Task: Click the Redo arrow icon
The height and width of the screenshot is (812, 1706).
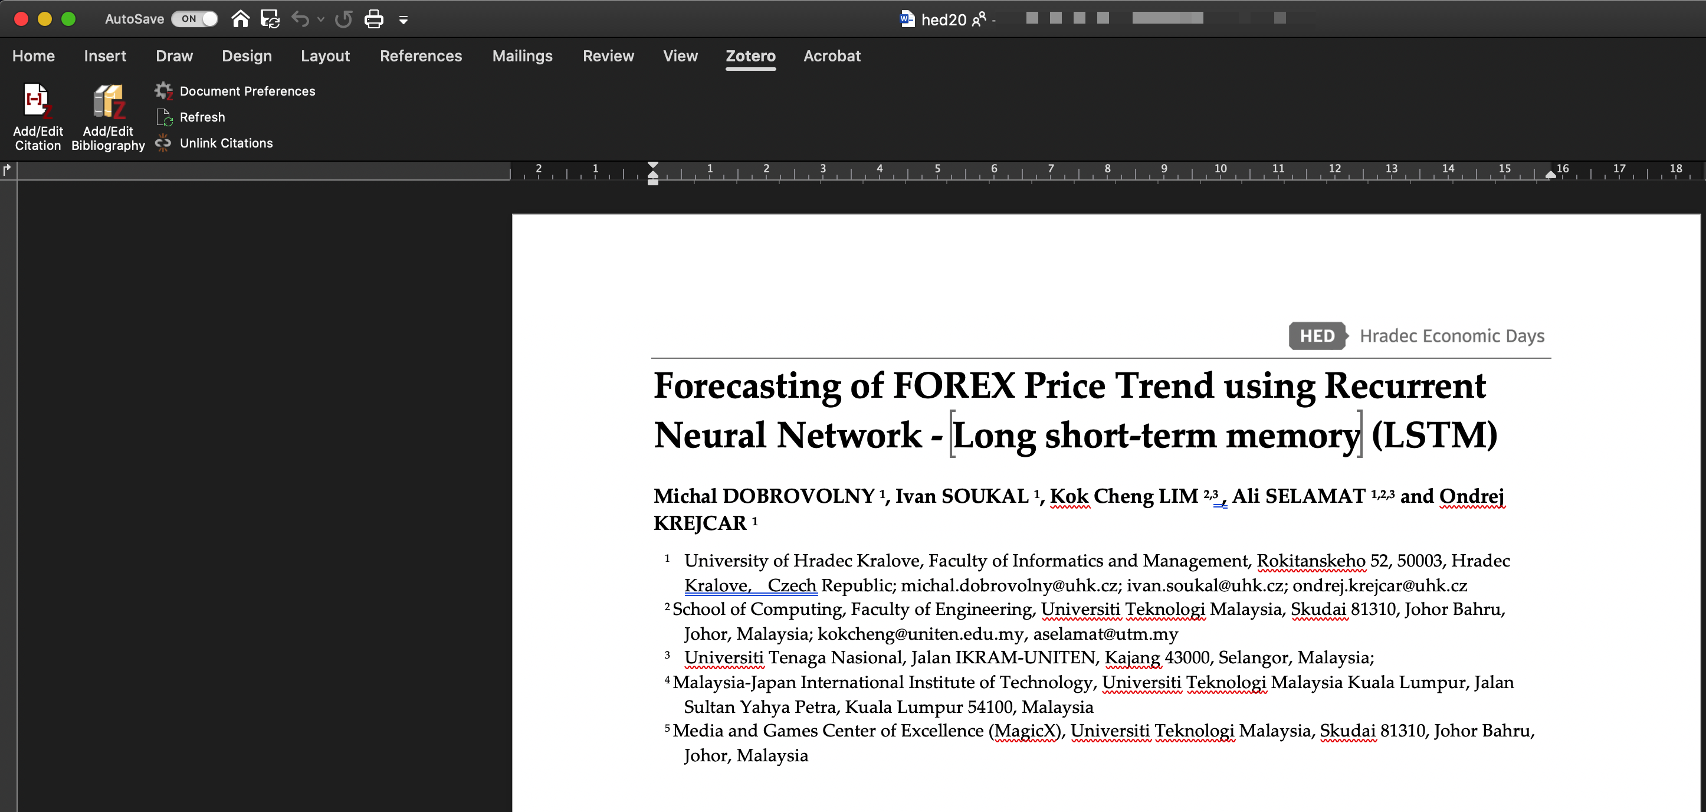Action: (x=343, y=18)
